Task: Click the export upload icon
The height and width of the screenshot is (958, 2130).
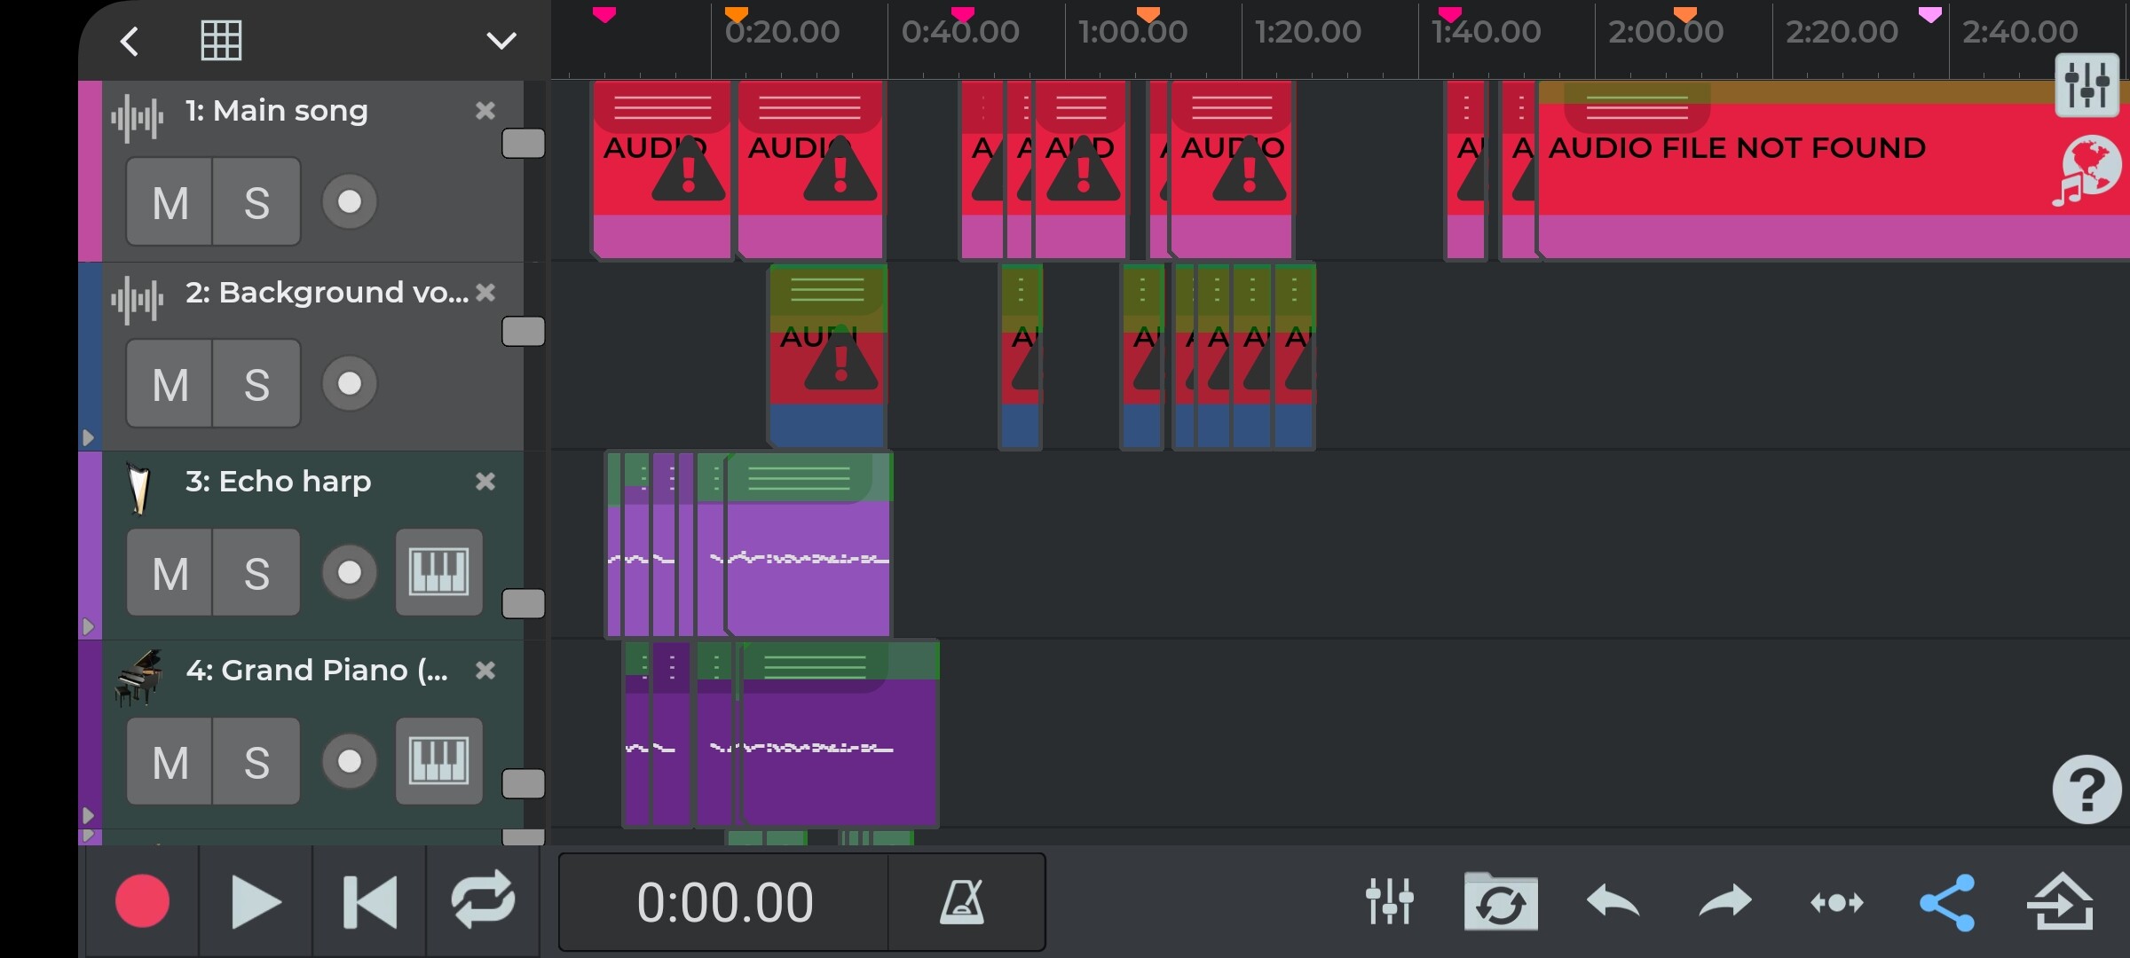Action: (2060, 902)
